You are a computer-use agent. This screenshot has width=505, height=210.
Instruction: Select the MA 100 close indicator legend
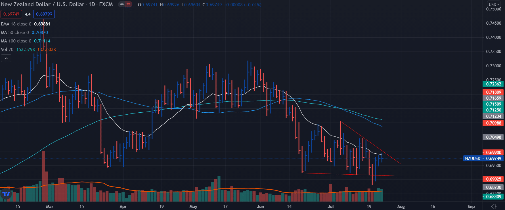pyautogui.click(x=26, y=41)
